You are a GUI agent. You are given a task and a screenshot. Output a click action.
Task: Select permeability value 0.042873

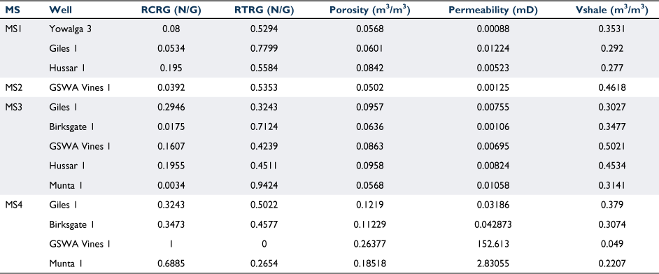493,224
